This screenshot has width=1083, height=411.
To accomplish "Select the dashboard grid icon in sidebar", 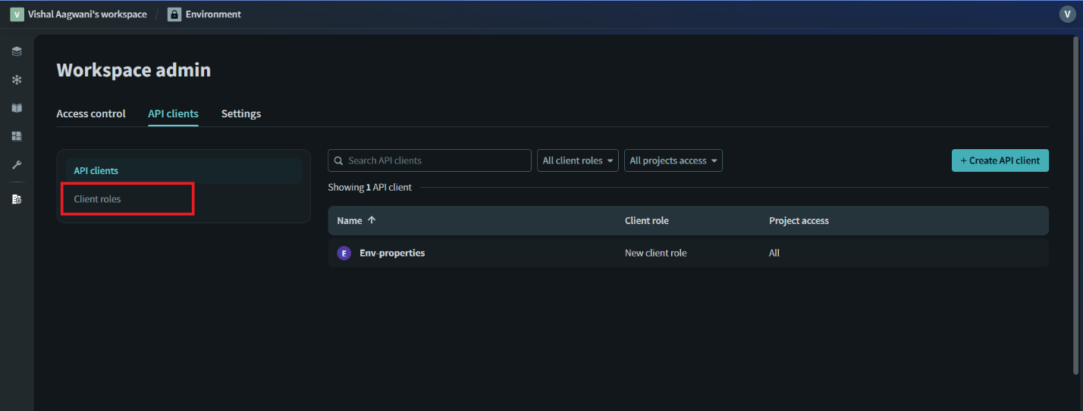I will pyautogui.click(x=17, y=136).
